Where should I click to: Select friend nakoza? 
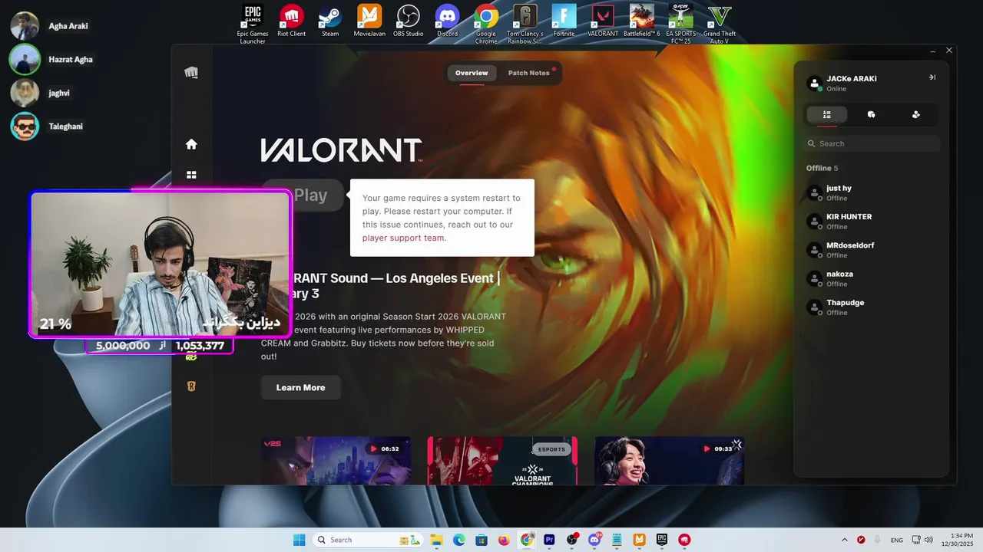point(872,279)
